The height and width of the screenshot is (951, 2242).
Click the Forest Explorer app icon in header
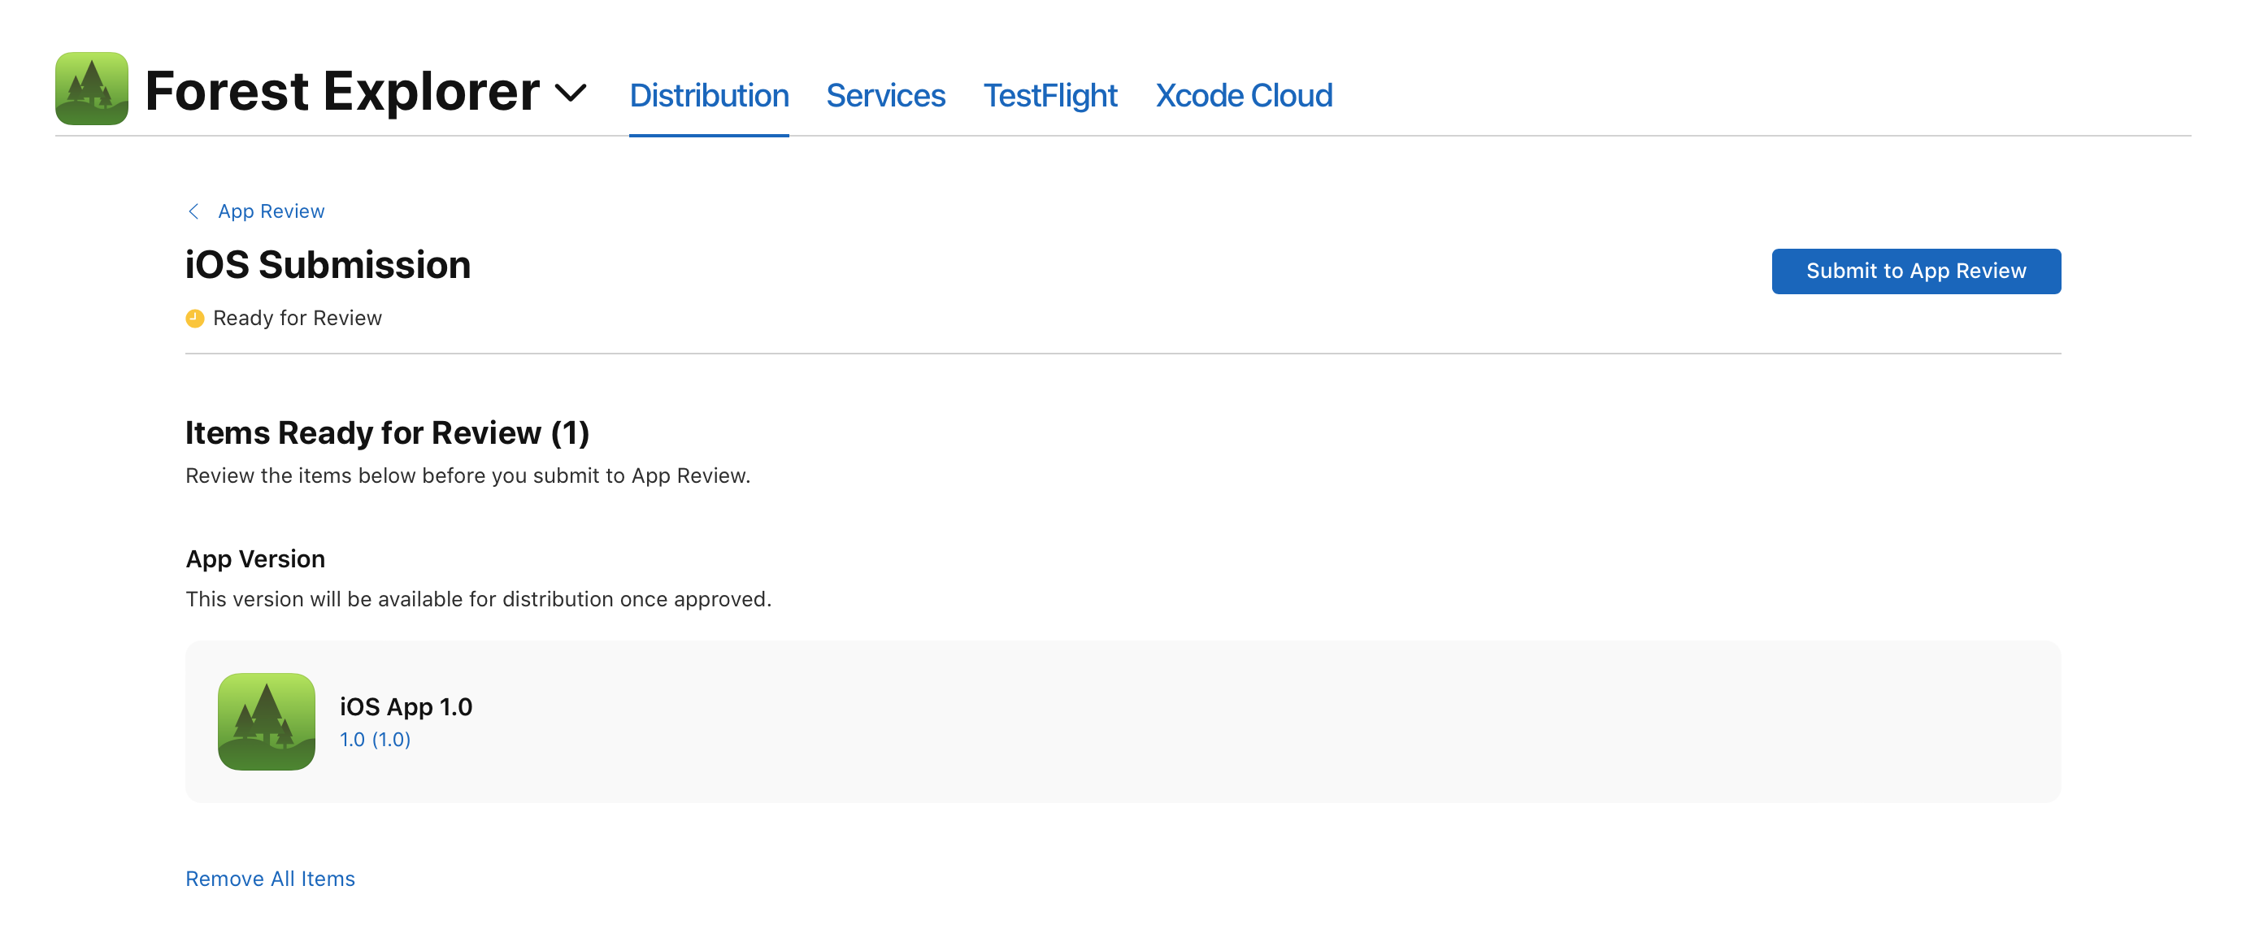91,89
